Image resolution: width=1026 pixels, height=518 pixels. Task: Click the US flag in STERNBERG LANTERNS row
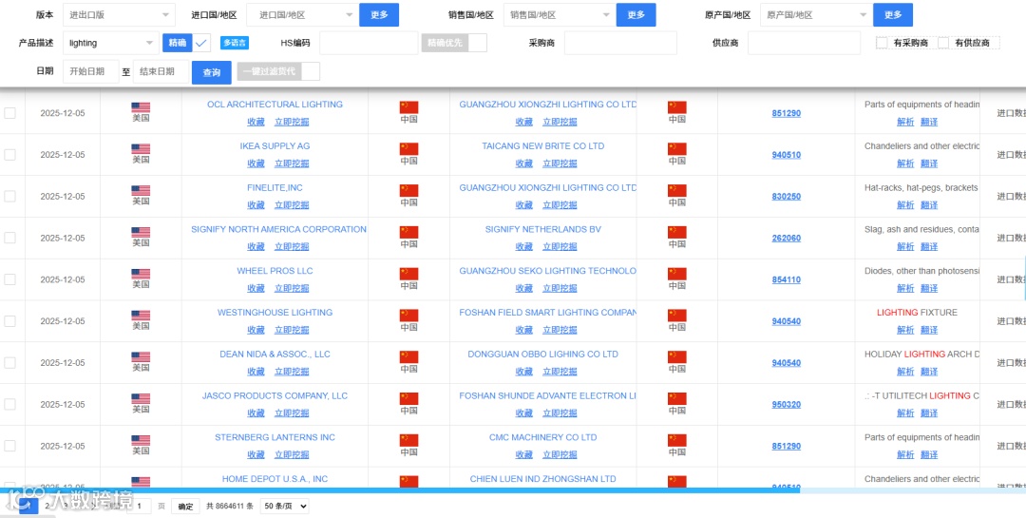click(141, 441)
